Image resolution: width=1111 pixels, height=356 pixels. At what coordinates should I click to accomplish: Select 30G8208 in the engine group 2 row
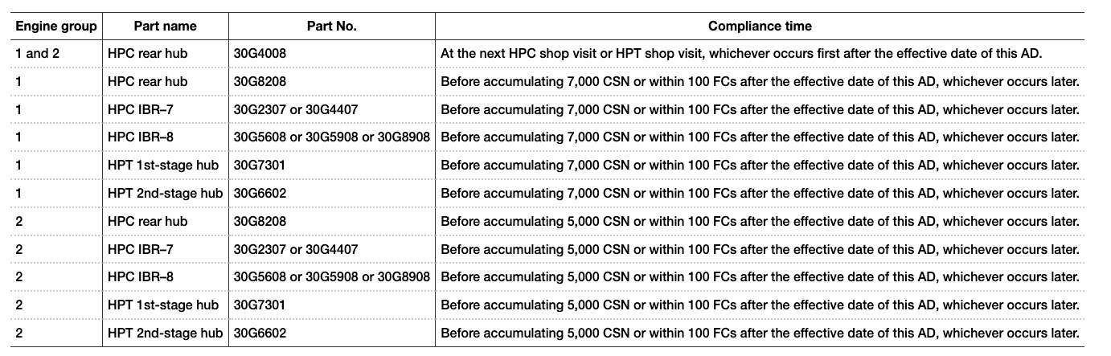pos(260,222)
